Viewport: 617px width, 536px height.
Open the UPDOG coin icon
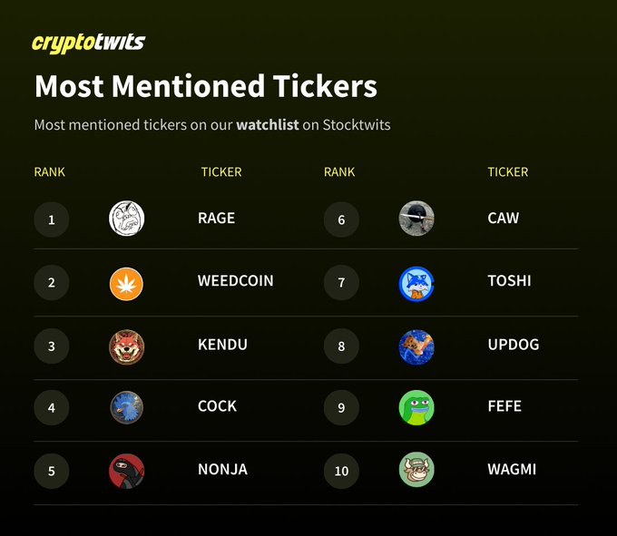[x=416, y=346]
